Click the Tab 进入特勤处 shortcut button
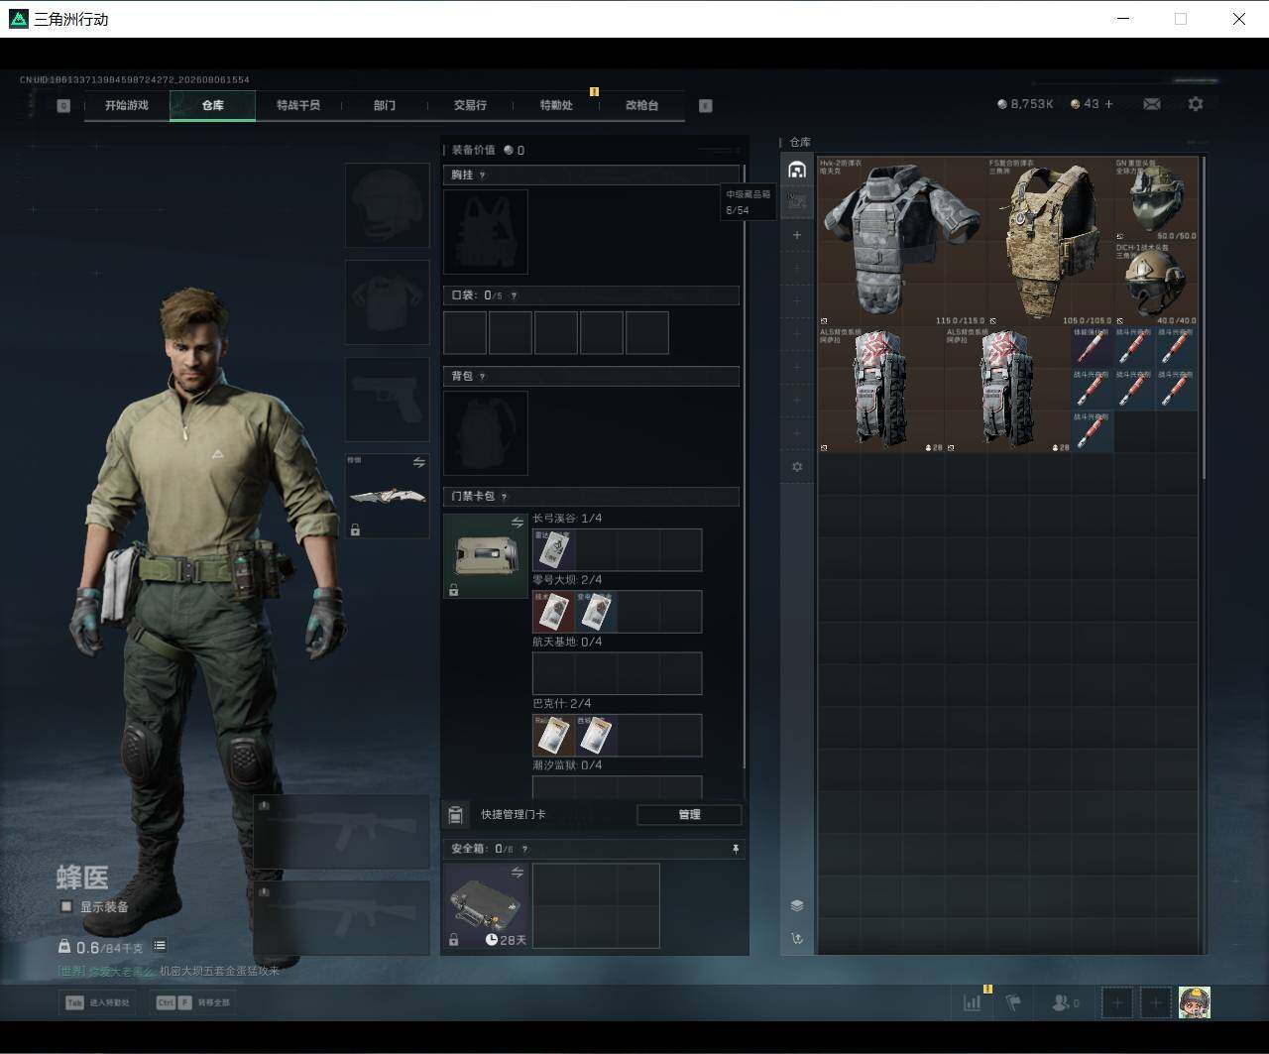Viewport: 1269px width, 1054px height. [x=98, y=1002]
